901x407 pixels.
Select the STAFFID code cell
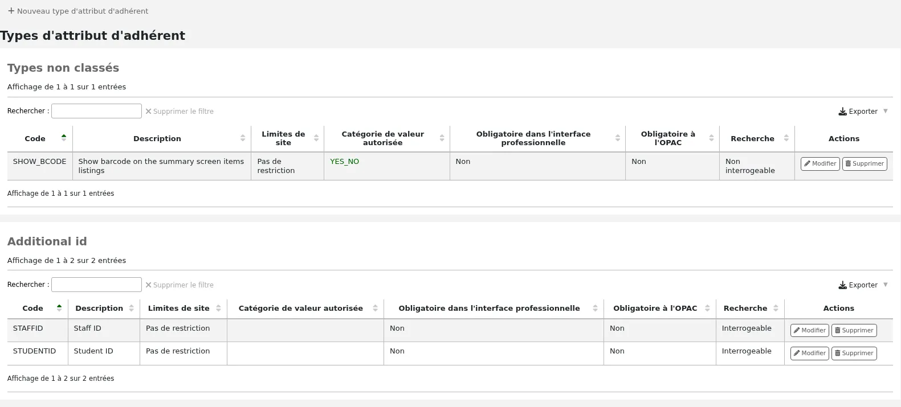tap(38, 331)
